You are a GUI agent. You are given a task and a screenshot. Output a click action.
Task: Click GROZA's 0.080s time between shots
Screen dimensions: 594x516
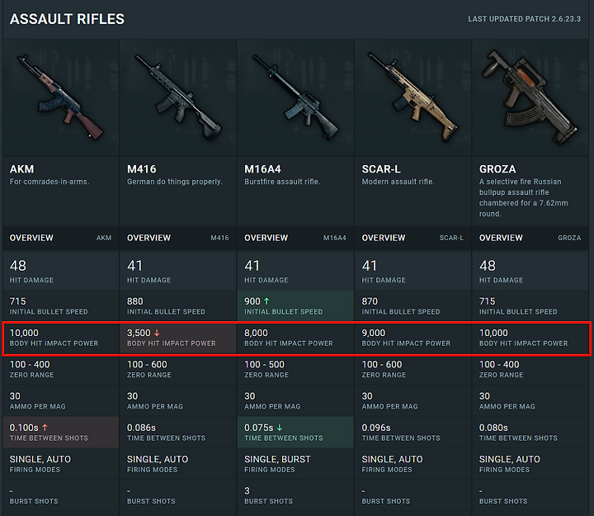[493, 428]
